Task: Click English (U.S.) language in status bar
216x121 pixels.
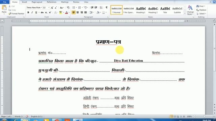Action: (x=37, y=117)
